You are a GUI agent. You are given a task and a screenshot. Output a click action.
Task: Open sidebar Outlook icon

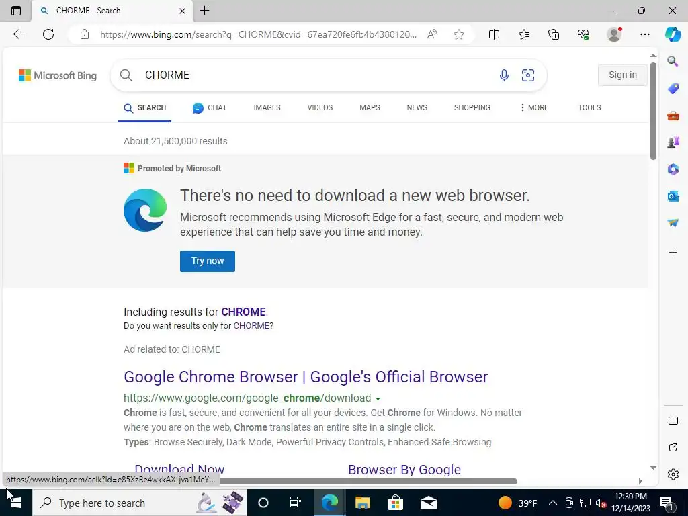(x=673, y=196)
